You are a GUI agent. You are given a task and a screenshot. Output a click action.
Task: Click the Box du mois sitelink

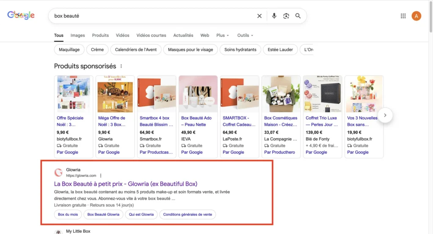[68, 215]
